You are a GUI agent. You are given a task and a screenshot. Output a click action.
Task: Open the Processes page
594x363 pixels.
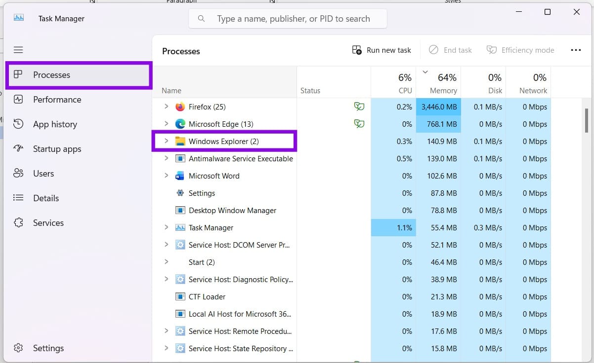tap(79, 75)
